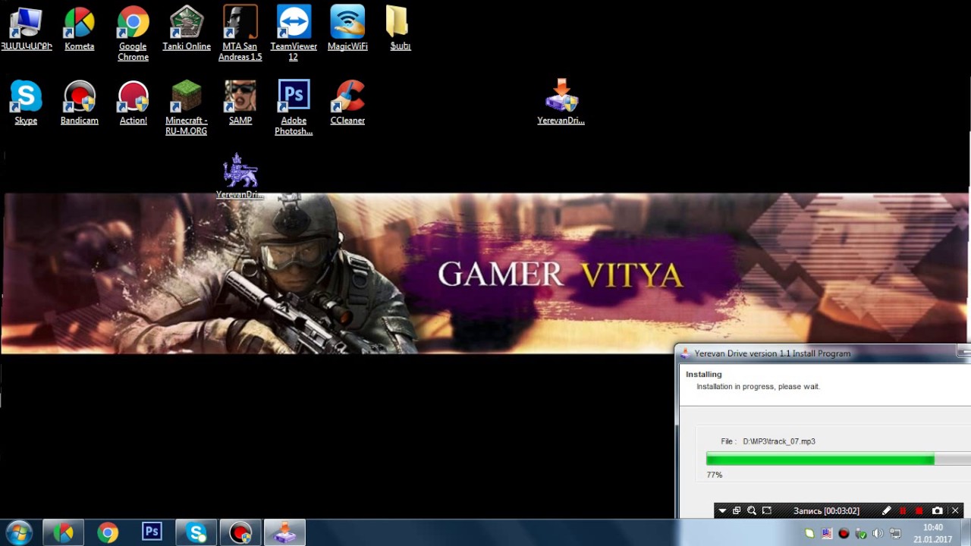Image resolution: width=971 pixels, height=546 pixels.
Task: Open the Action! desktop shortcut
Action: tap(133, 103)
